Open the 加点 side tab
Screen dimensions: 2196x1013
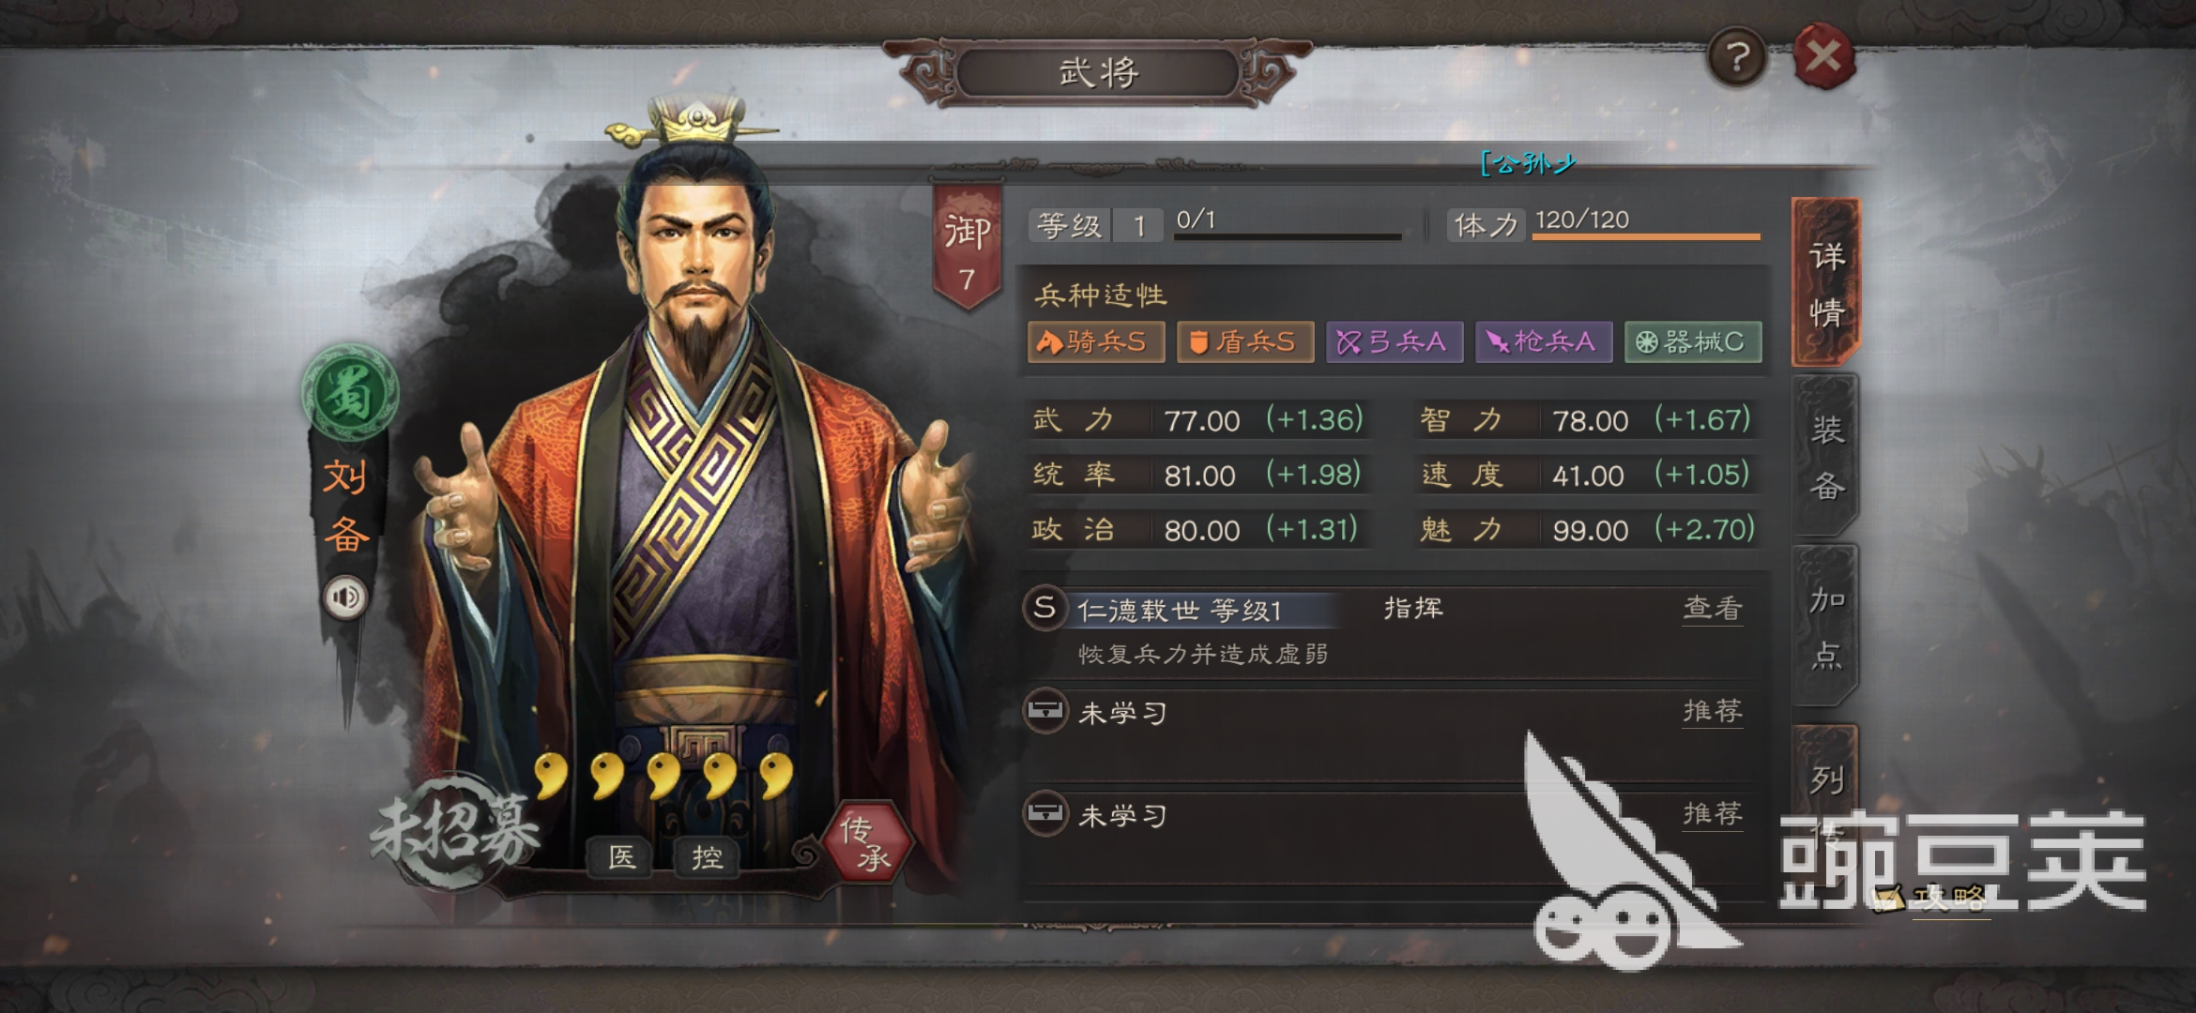coord(1825,627)
